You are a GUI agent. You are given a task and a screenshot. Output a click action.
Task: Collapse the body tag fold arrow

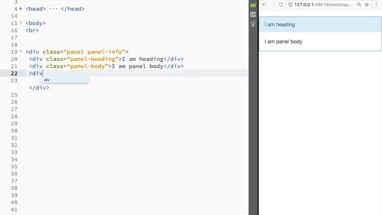point(21,23)
